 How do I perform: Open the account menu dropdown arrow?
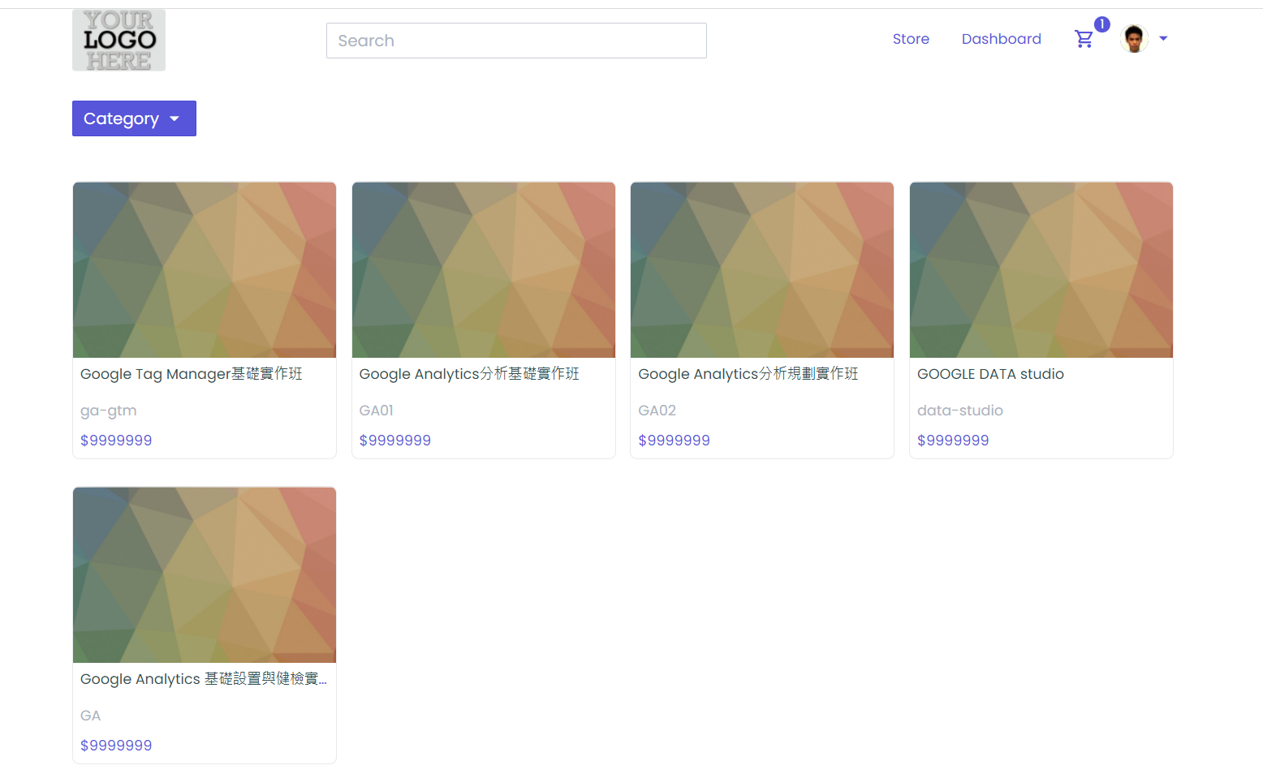(x=1163, y=39)
